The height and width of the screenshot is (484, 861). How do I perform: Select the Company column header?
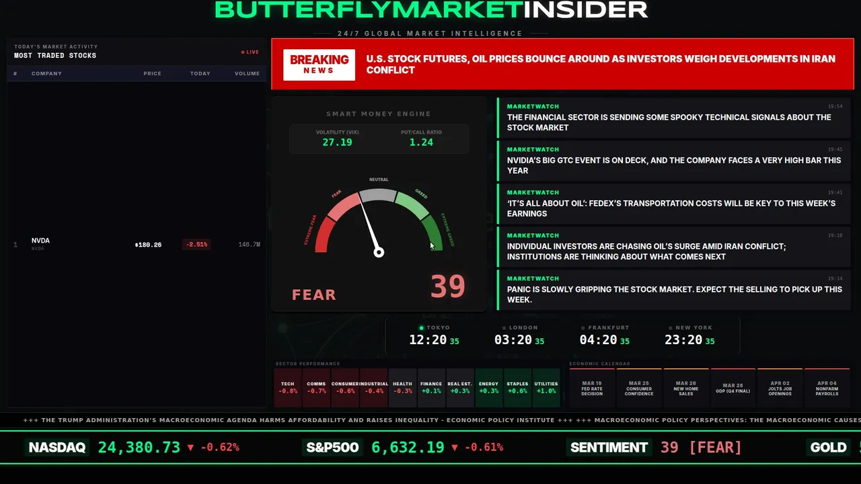click(46, 73)
